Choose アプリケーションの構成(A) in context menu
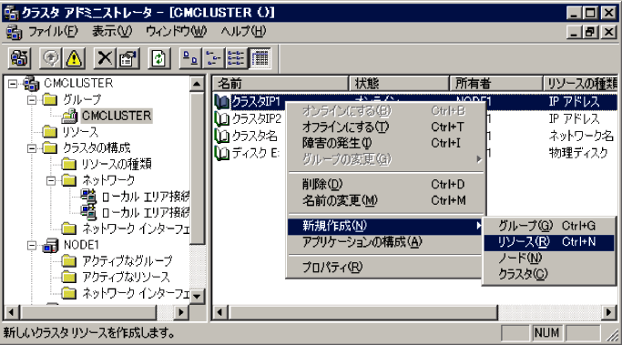Screen dimensions: 622x345 coord(385,242)
